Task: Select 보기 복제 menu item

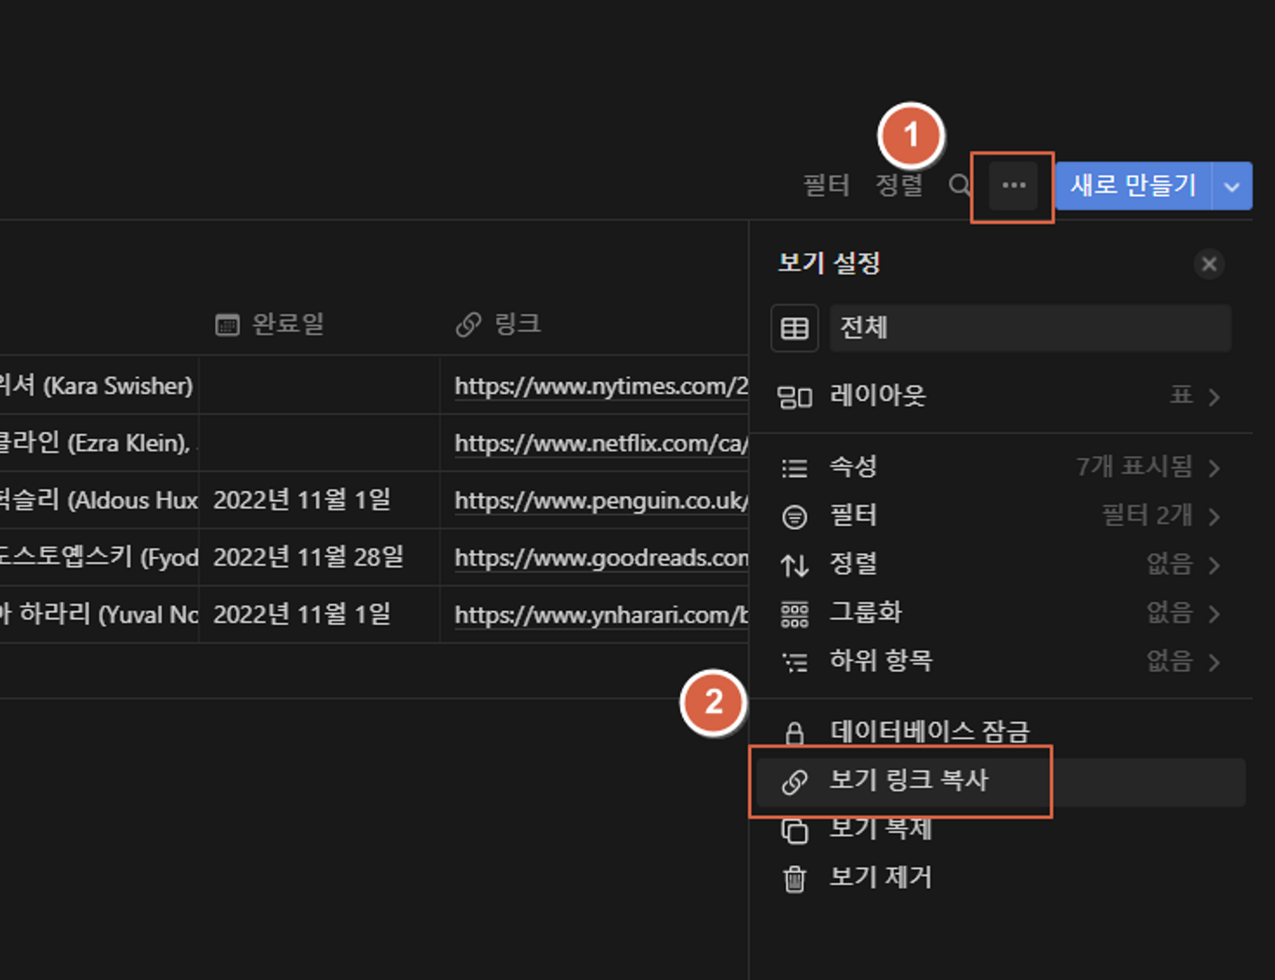Action: click(x=881, y=829)
